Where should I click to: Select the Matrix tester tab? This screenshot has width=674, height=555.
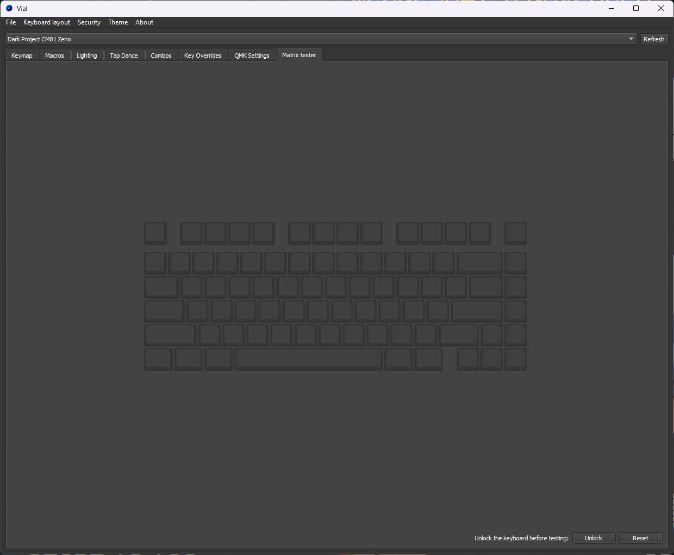pyautogui.click(x=299, y=55)
